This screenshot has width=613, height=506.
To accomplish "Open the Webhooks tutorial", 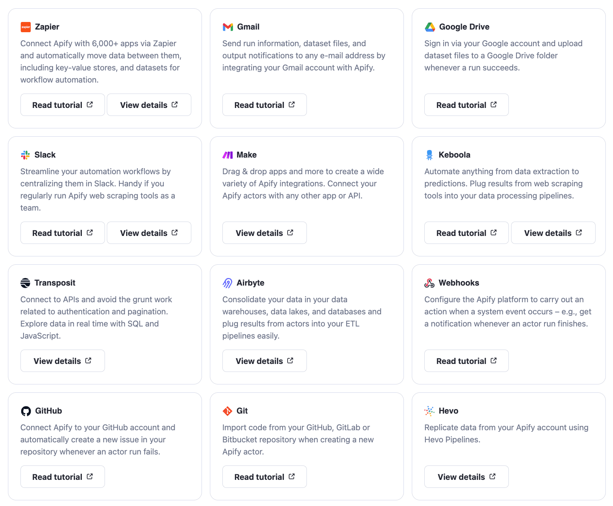I will pos(466,361).
